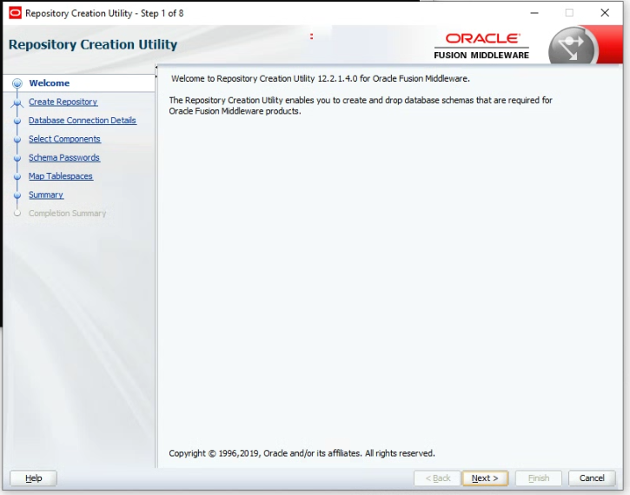Click the 'Welcome to Repository Creation Utility 12.2.1.4.0' text
Screen dimensions: 630x495
321,79
